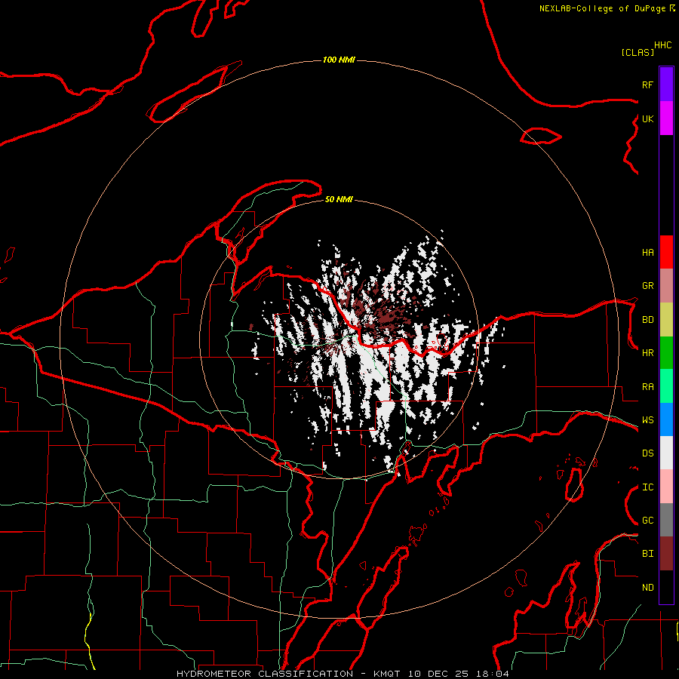Image resolution: width=679 pixels, height=679 pixels.
Task: Click the Hydrometeor Classification KMQT timestamp caption
Action: [343, 674]
